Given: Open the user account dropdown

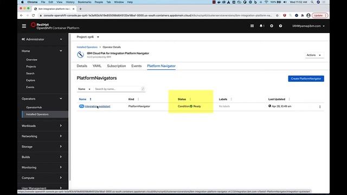Looking at the screenshot, I should (309, 26).
